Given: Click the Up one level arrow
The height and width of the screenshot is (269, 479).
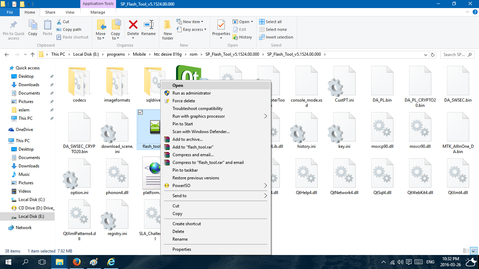Looking at the screenshot, I should click(33, 55).
